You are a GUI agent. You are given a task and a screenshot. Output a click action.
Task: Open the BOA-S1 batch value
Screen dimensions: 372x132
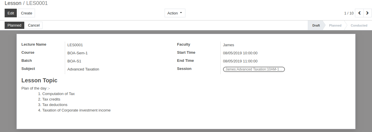pyautogui.click(x=74, y=61)
